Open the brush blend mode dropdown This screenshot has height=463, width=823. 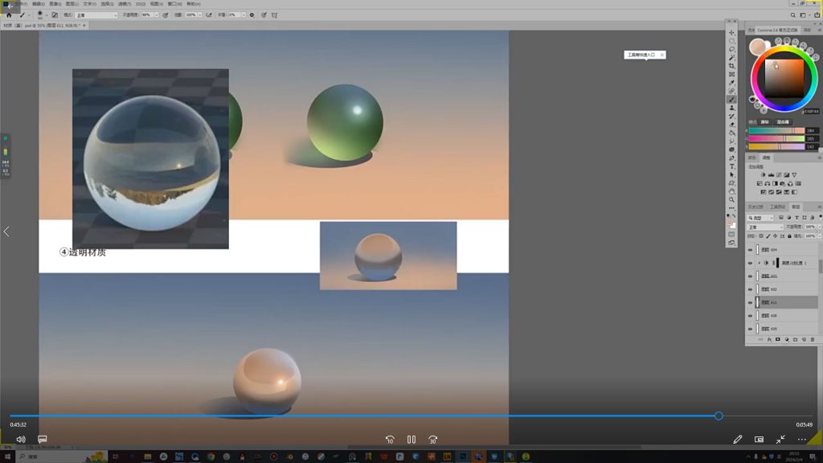(96, 15)
